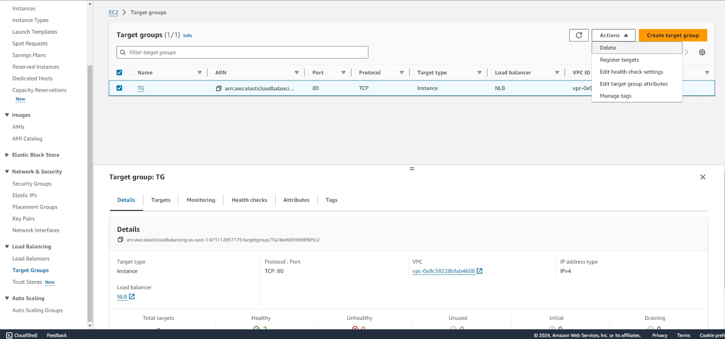Sort by the Name column arrow
This screenshot has width=725, height=339.
tap(200, 72)
